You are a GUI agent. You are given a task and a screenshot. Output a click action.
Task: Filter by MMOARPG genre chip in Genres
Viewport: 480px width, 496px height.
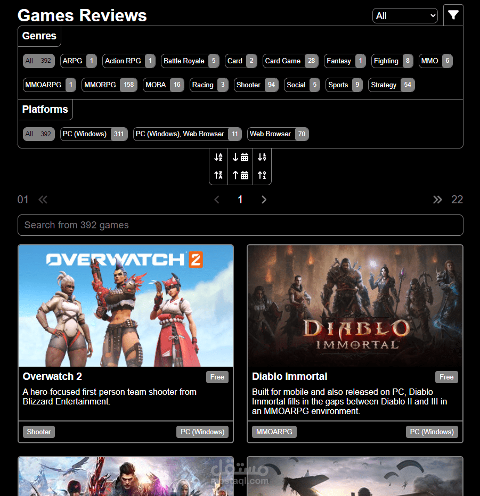tap(50, 85)
